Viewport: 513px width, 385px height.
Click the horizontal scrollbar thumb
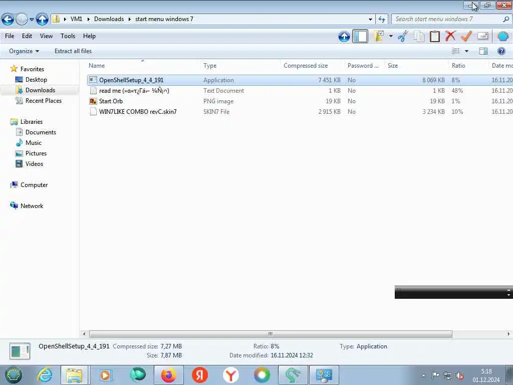tap(271, 334)
